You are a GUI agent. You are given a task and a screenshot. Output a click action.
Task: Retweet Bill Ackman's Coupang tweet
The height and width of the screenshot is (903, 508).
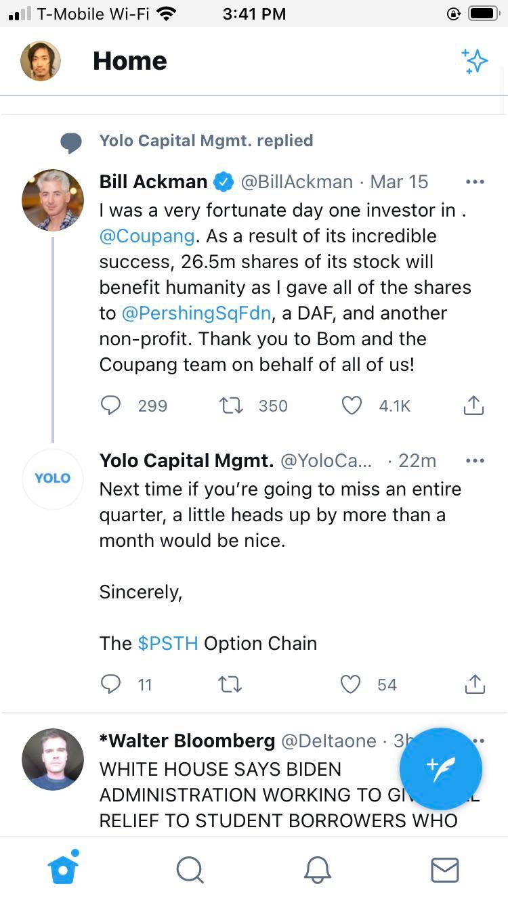click(232, 405)
